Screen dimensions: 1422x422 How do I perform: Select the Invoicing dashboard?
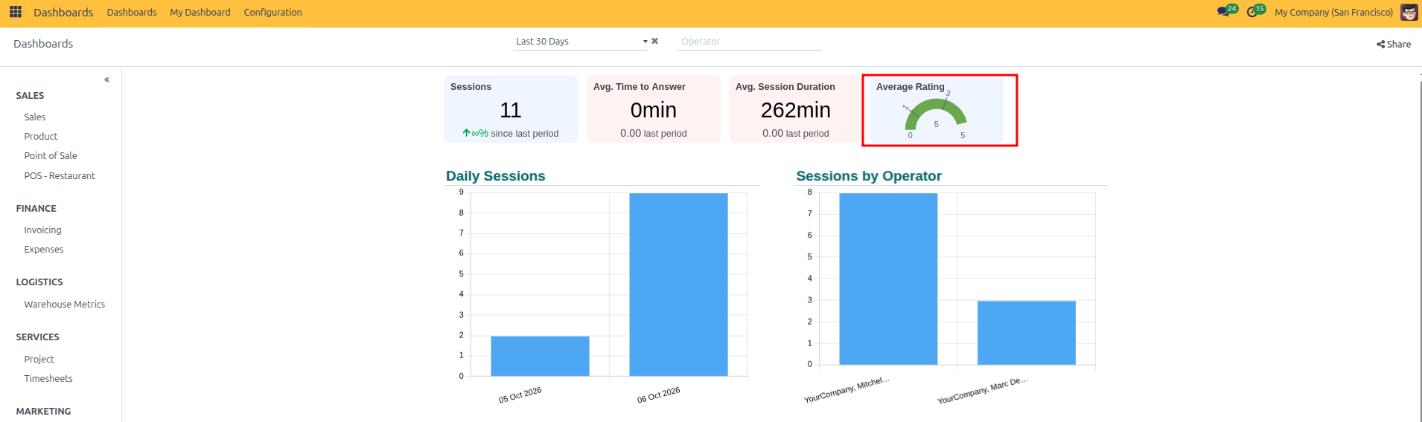42,230
